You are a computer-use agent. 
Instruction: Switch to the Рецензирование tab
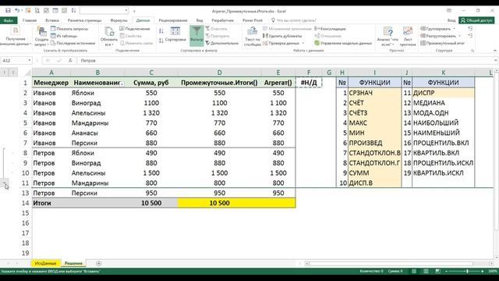(173, 20)
